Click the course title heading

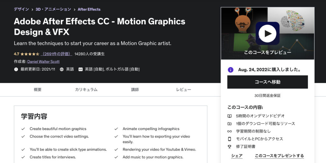100,27
